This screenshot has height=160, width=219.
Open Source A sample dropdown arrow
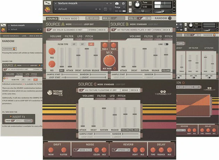click(49, 30)
